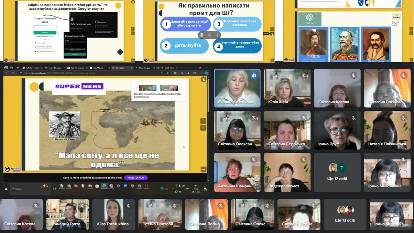Click the Copilot tile on the portraits slide
Screen dimensions: 414x233
pos(396,20)
